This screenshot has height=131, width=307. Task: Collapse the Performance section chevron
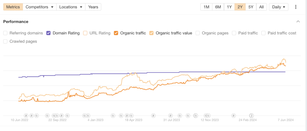tap(298, 21)
